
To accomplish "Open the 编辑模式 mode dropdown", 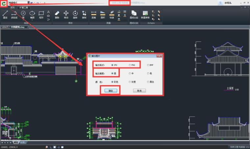I will click(x=19, y=3).
